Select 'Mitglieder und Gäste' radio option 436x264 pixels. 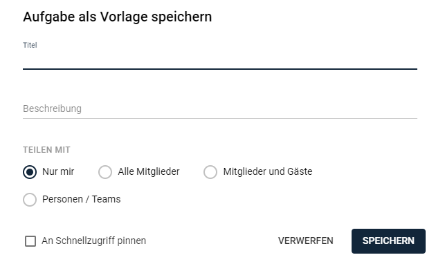point(210,172)
